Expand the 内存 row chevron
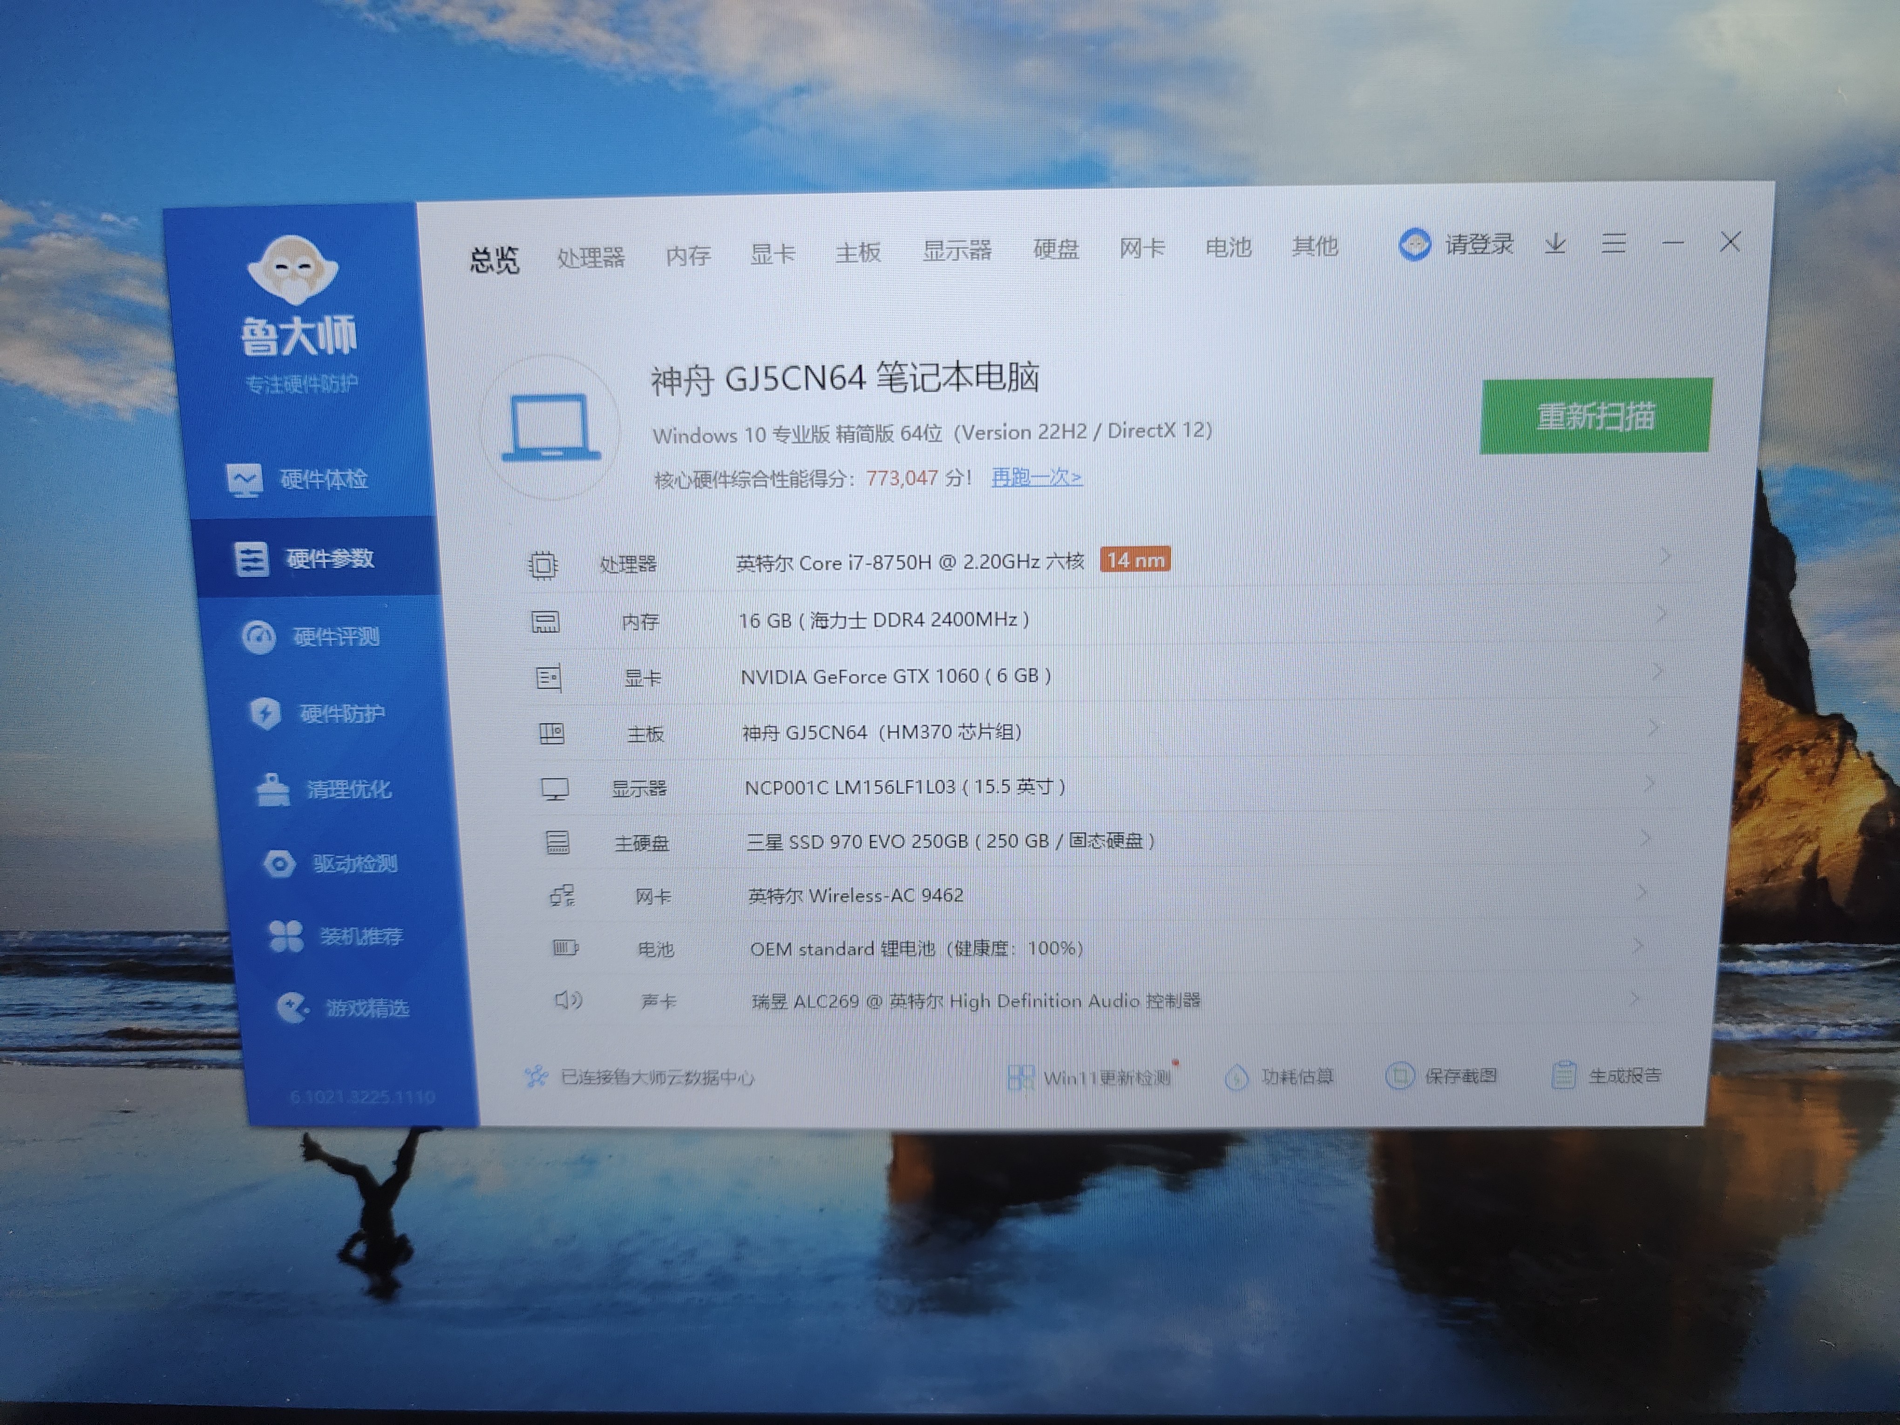Viewport: 1900px width, 1425px height. [1661, 614]
